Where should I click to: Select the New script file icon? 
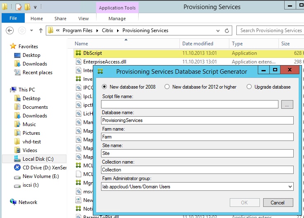pos(78,200)
